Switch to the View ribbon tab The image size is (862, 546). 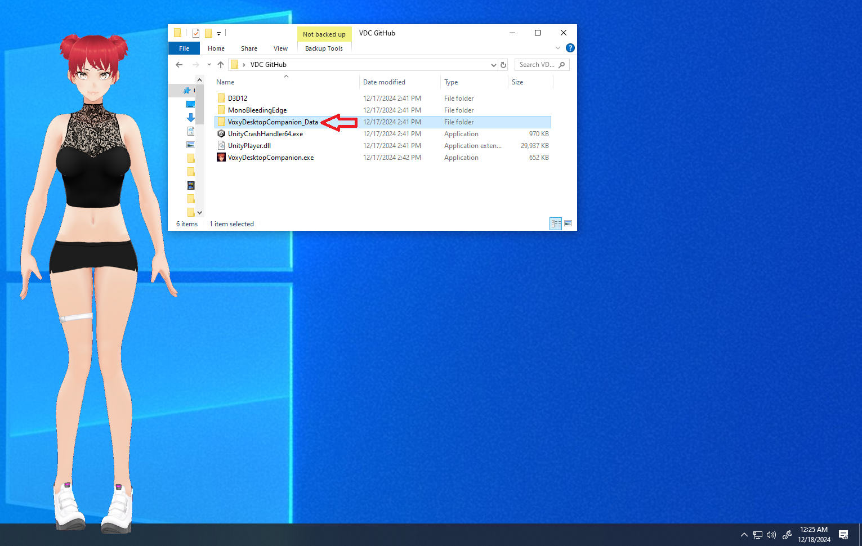point(280,48)
